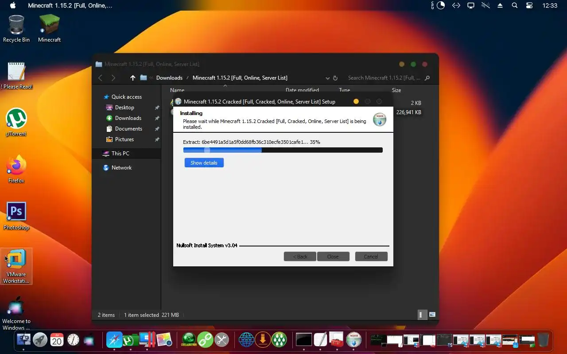This screenshot has width=567, height=354.
Task: Click the display monitor icon in menu bar
Action: pyautogui.click(x=471, y=5)
